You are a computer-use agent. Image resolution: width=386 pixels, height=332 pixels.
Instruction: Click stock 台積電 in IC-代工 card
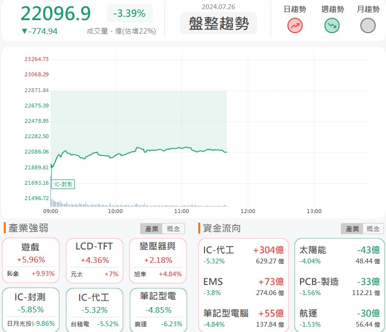coord(80,324)
